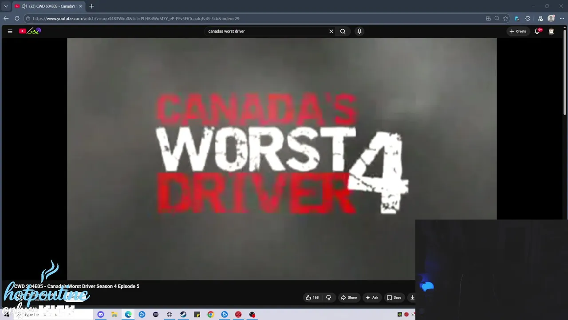Viewport: 568px width, 320px height.
Task: Open Steam from the taskbar
Action: point(183,315)
